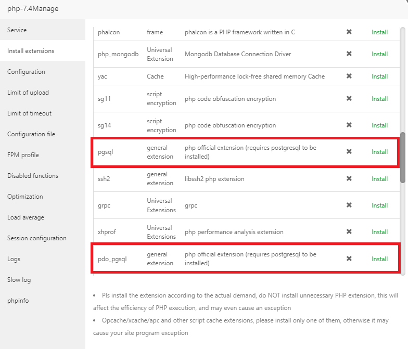Click the X status icon for ssh2

pos(349,179)
